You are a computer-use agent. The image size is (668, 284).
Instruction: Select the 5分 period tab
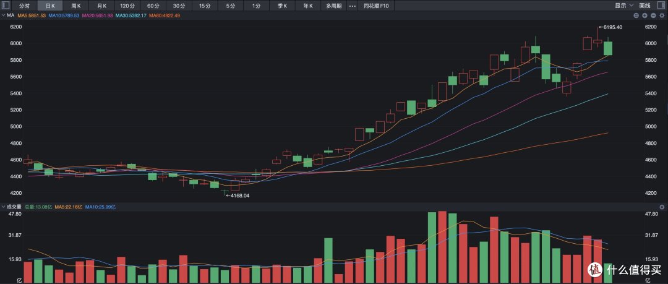click(231, 6)
